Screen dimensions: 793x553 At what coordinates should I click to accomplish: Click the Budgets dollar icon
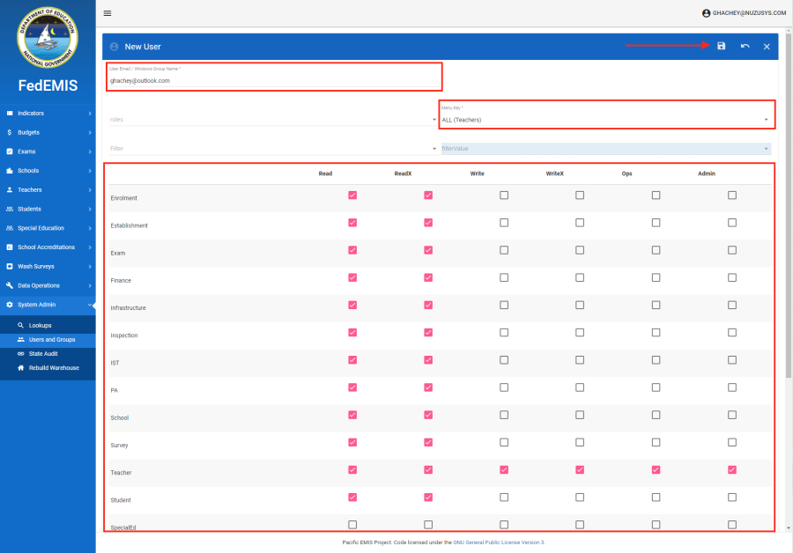pos(10,132)
